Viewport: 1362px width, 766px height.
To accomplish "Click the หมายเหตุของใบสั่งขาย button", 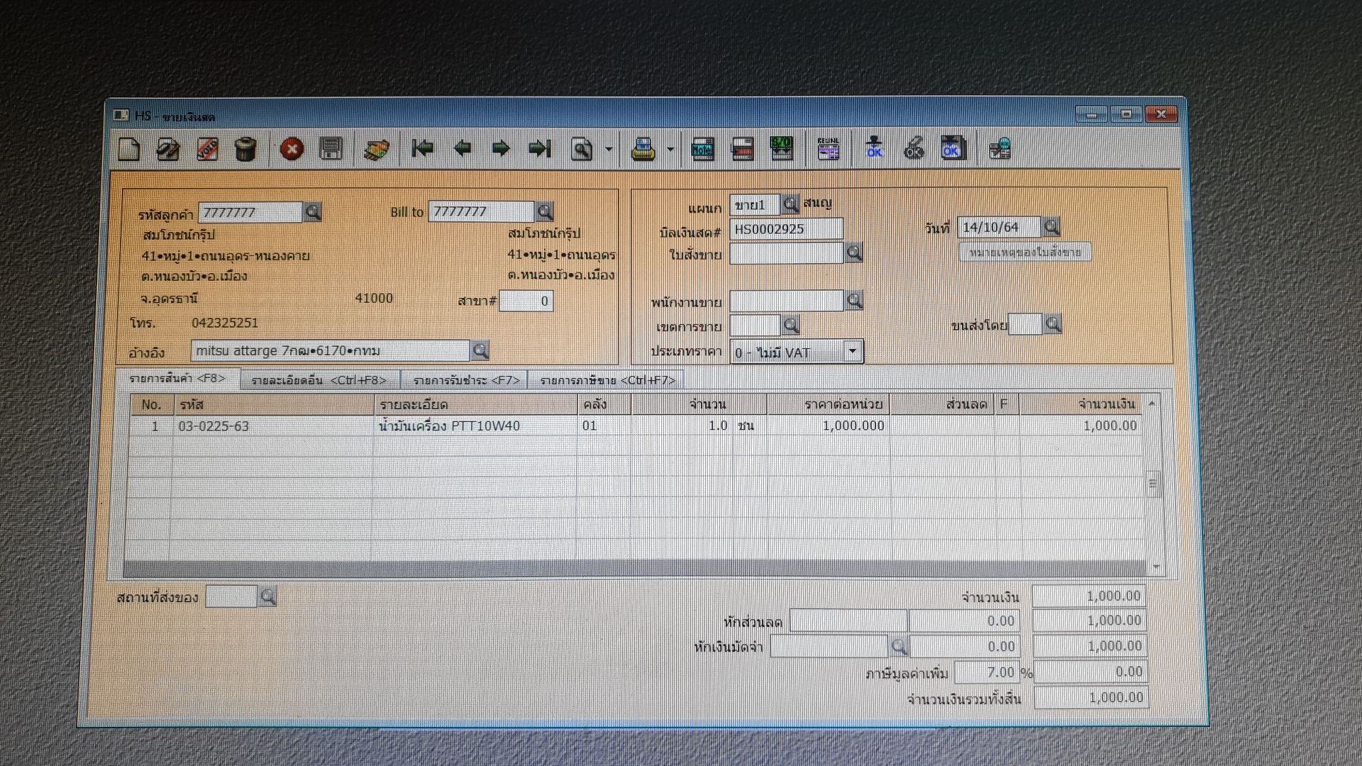I will 1025,252.
